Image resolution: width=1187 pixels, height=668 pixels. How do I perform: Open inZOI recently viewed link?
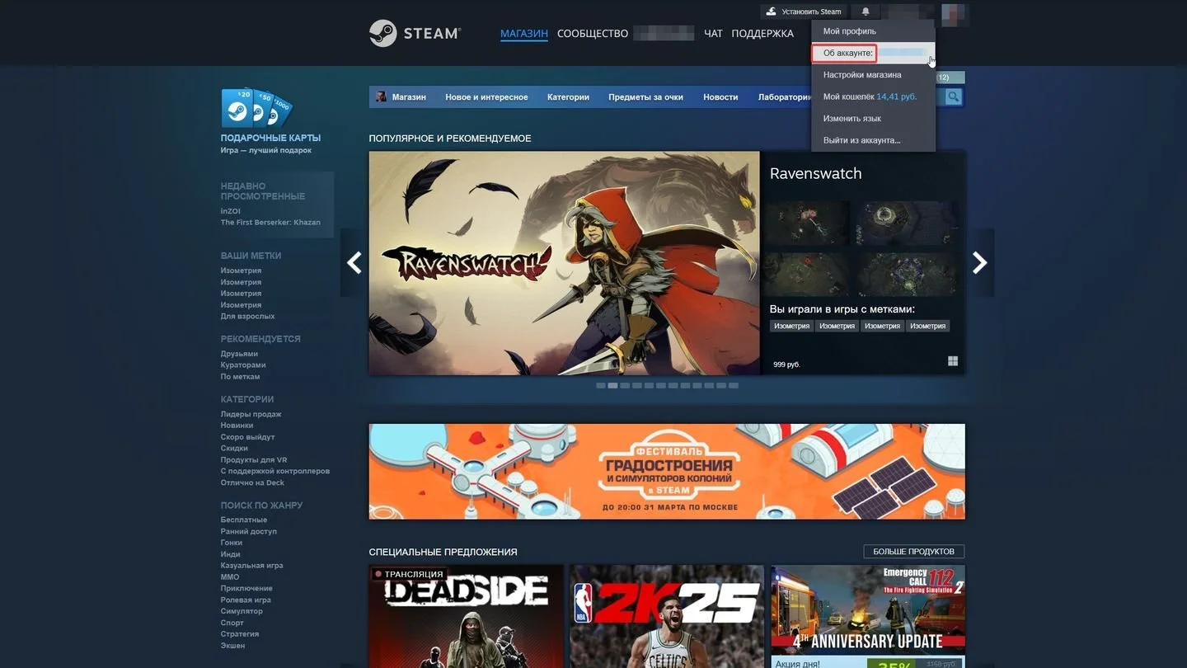click(230, 211)
